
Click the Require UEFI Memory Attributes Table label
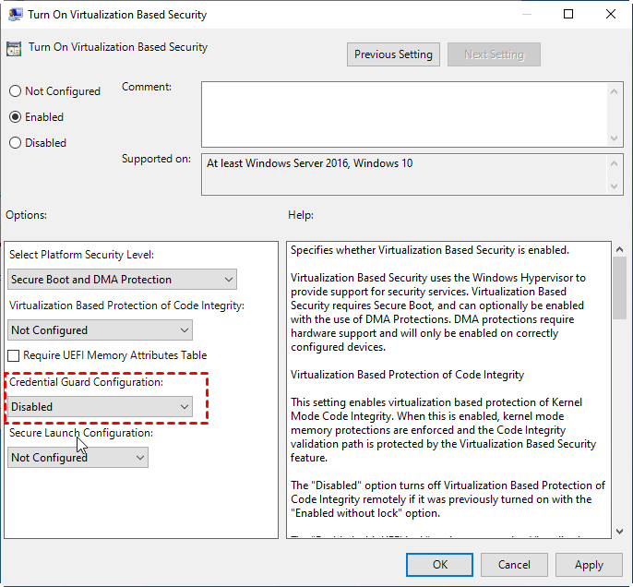(115, 355)
